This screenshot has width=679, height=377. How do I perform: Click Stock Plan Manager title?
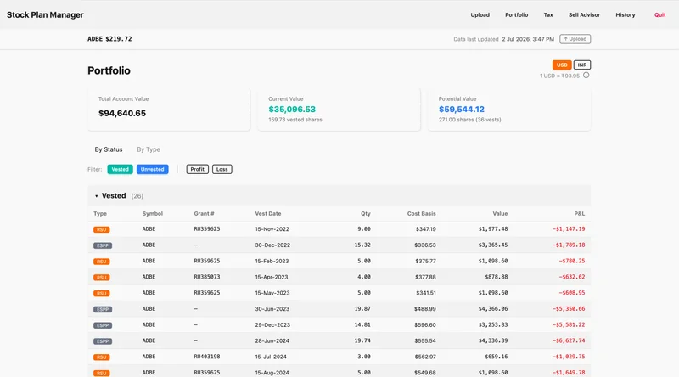[45, 14]
